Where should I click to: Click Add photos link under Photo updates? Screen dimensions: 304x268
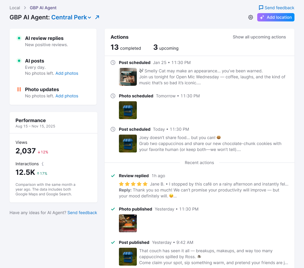pos(67,96)
